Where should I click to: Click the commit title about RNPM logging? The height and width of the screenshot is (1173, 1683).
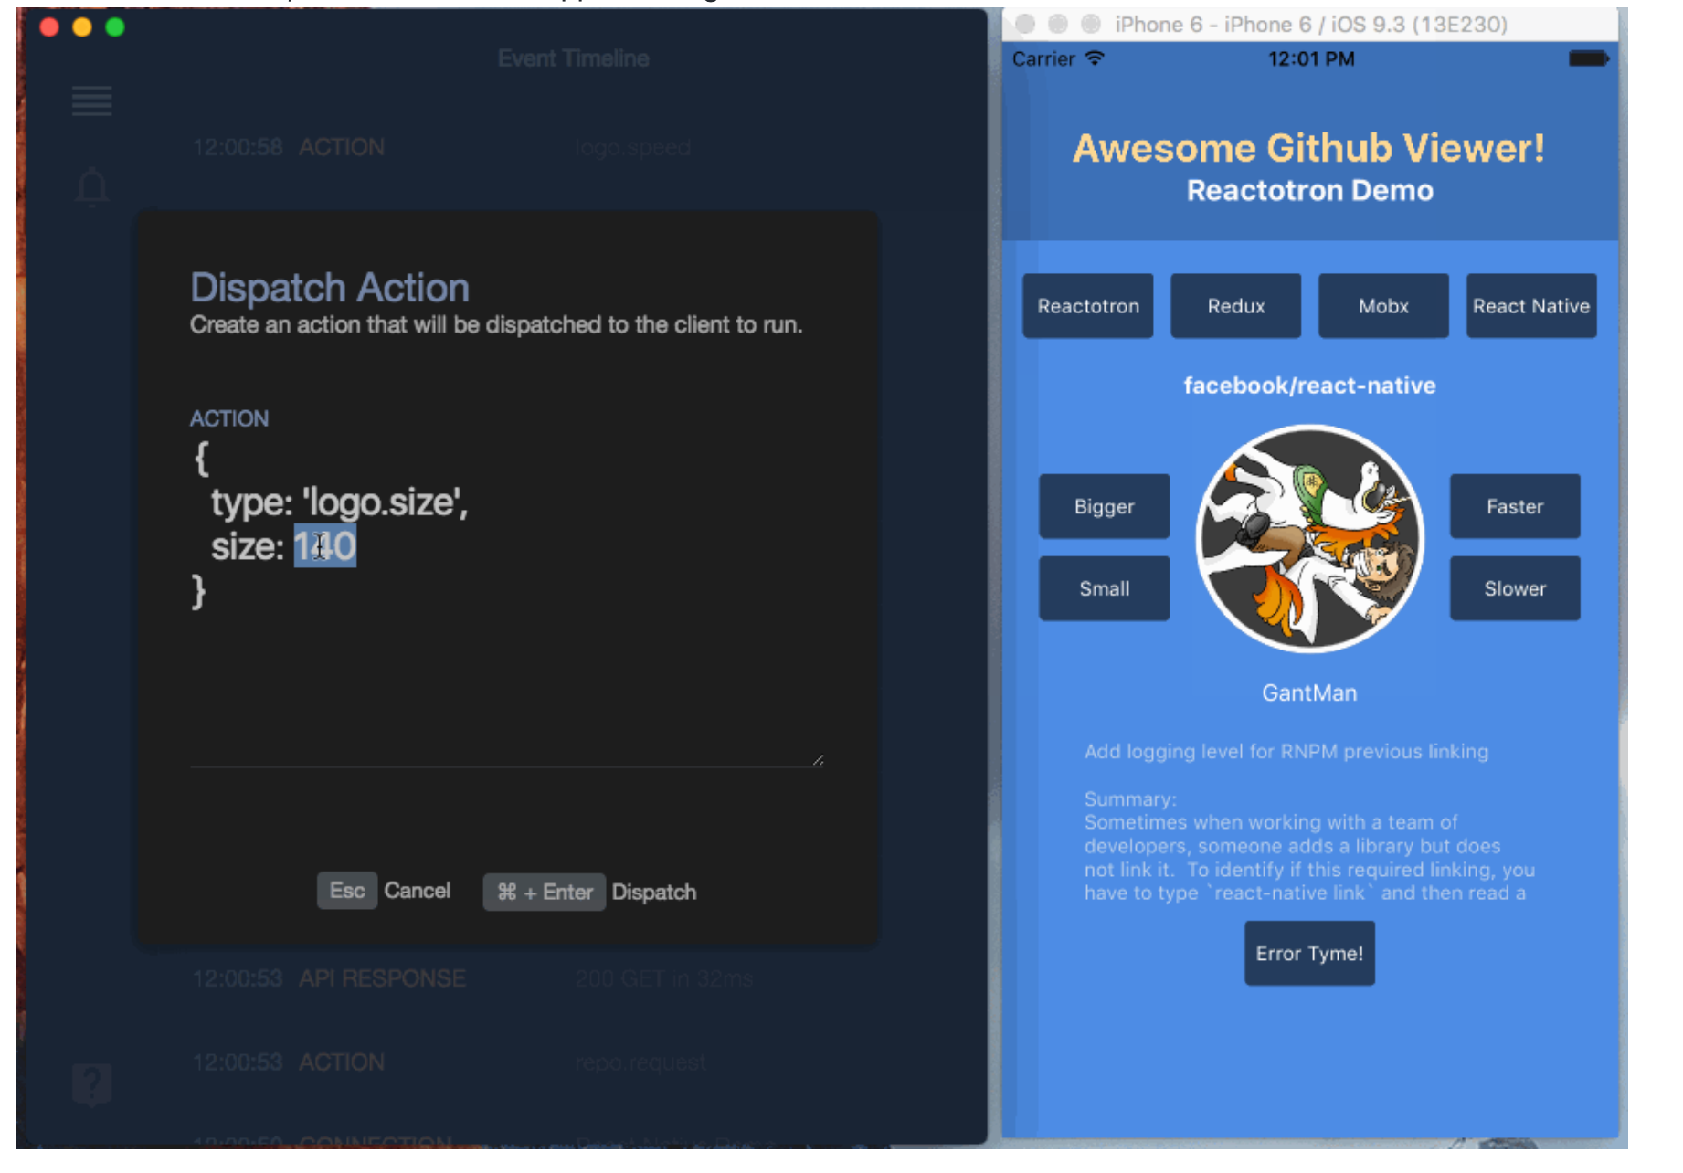pyautogui.click(x=1286, y=751)
